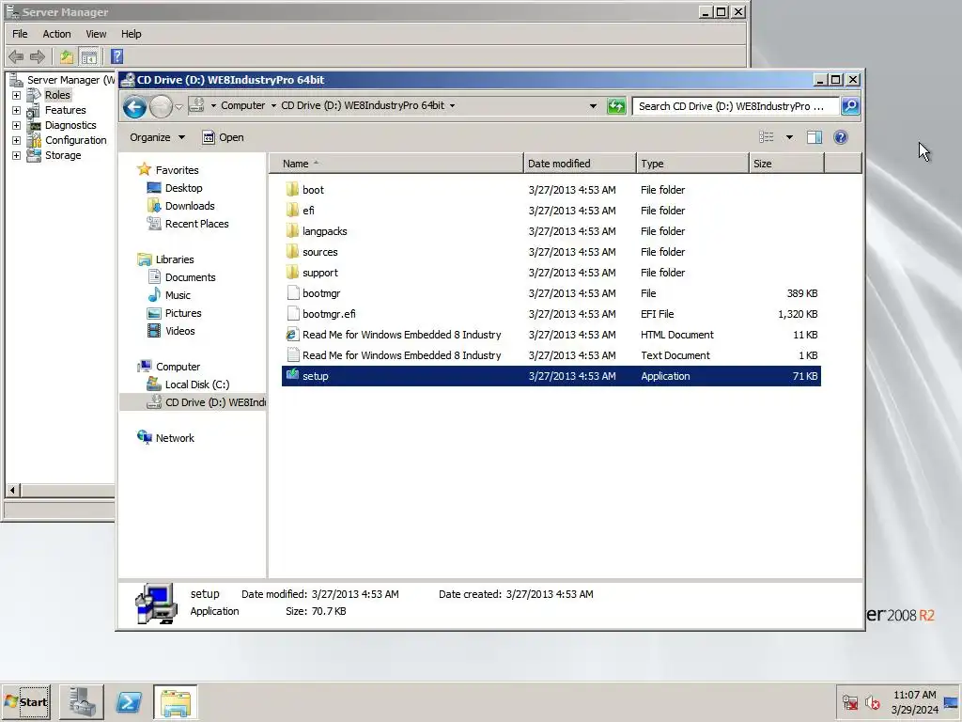Screen dimensions: 962x722
Task: Expand breadcrumb arrow after CD Drive path
Action: click(x=452, y=105)
